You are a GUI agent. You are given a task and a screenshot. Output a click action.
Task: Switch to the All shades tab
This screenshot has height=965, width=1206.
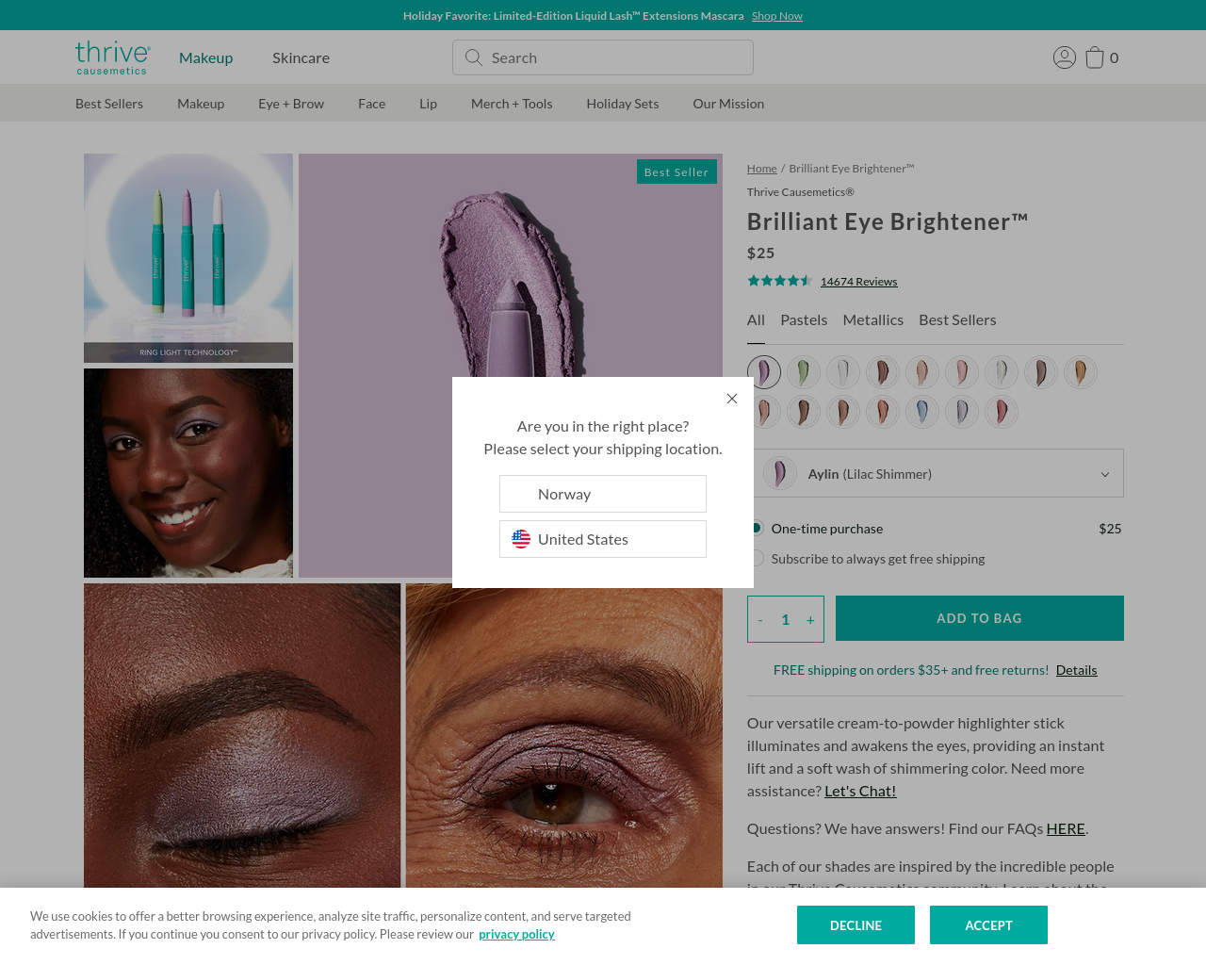click(x=756, y=320)
